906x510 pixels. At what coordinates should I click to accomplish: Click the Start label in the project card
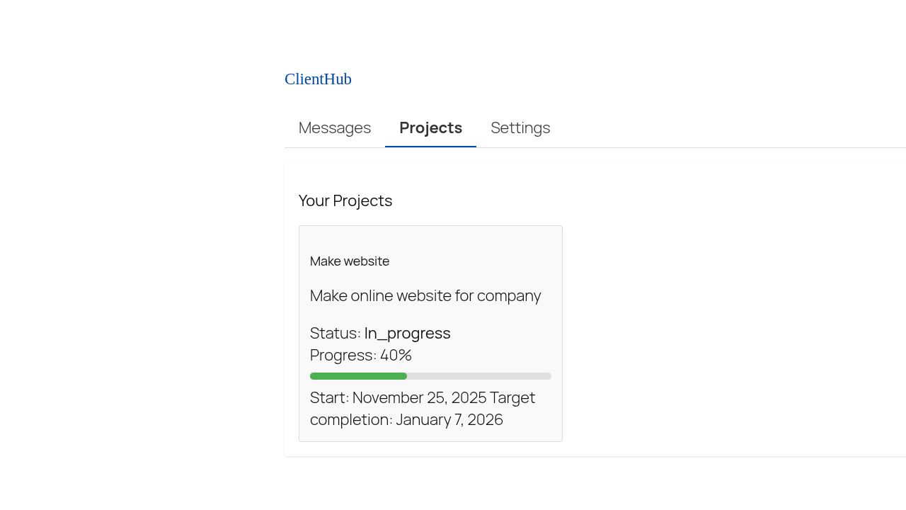[x=328, y=398]
